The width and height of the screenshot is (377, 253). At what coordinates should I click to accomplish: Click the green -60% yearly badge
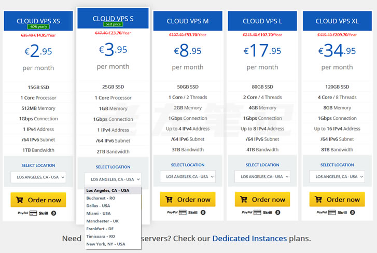pyautogui.click(x=38, y=26)
